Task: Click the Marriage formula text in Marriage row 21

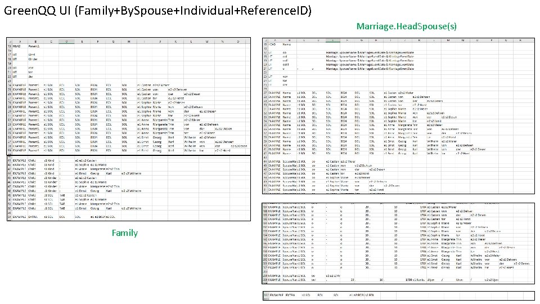Action: click(370, 69)
